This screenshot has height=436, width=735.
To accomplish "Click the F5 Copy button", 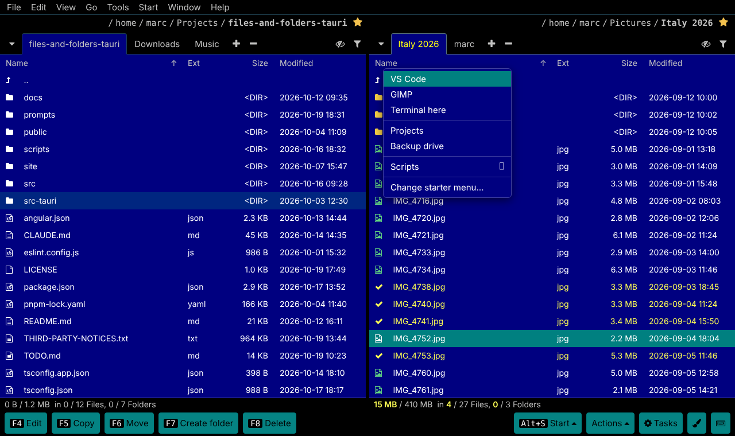I will point(76,423).
